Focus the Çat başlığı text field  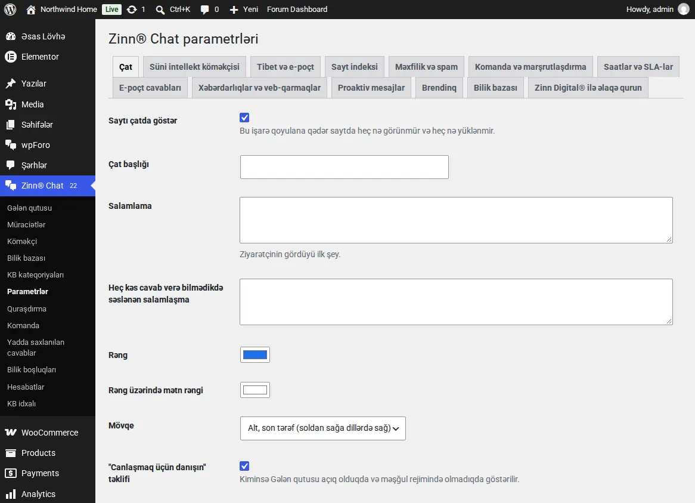click(x=345, y=167)
